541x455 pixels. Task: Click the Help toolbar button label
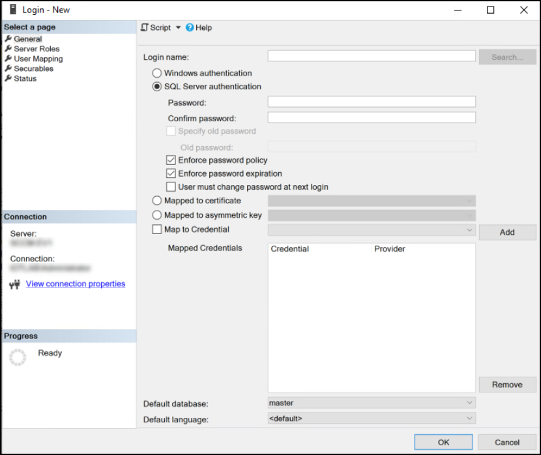pos(203,27)
